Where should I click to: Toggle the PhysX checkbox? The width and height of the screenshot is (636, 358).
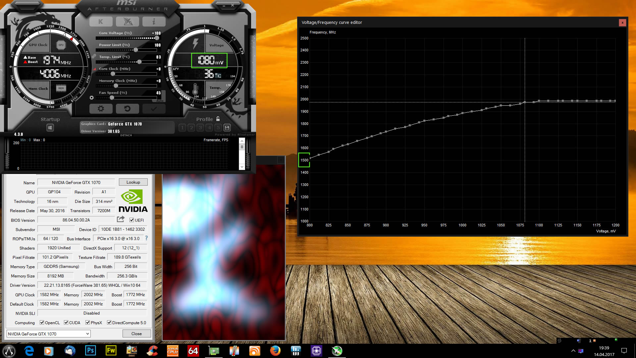(88, 323)
